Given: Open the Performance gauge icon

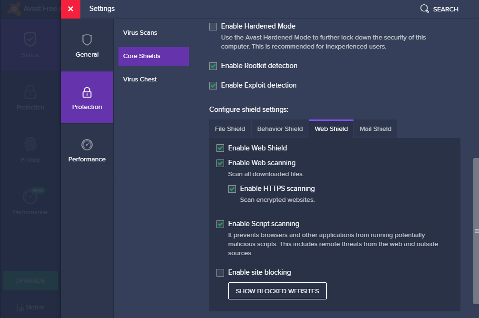Looking at the screenshot, I should (x=87, y=145).
